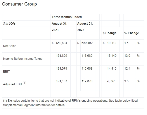The width and height of the screenshot is (147, 115).
Task: Select the EBIT row label
Action: (x=6, y=72)
